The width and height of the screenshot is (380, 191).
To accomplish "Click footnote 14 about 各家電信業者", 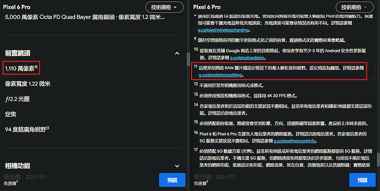I will click(x=283, y=110).
